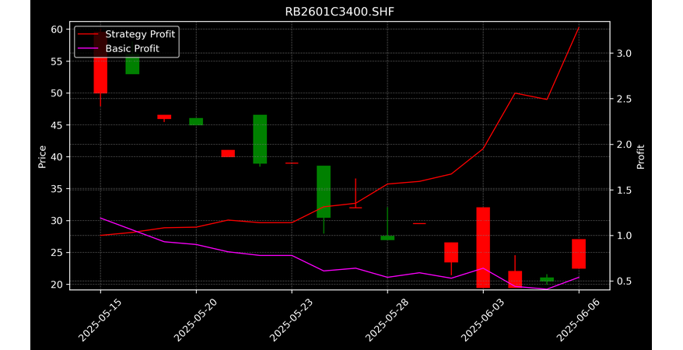Screen dimensions: 683x350
Task: Click the green candlestick for 2025-05-20
Action: coord(196,121)
